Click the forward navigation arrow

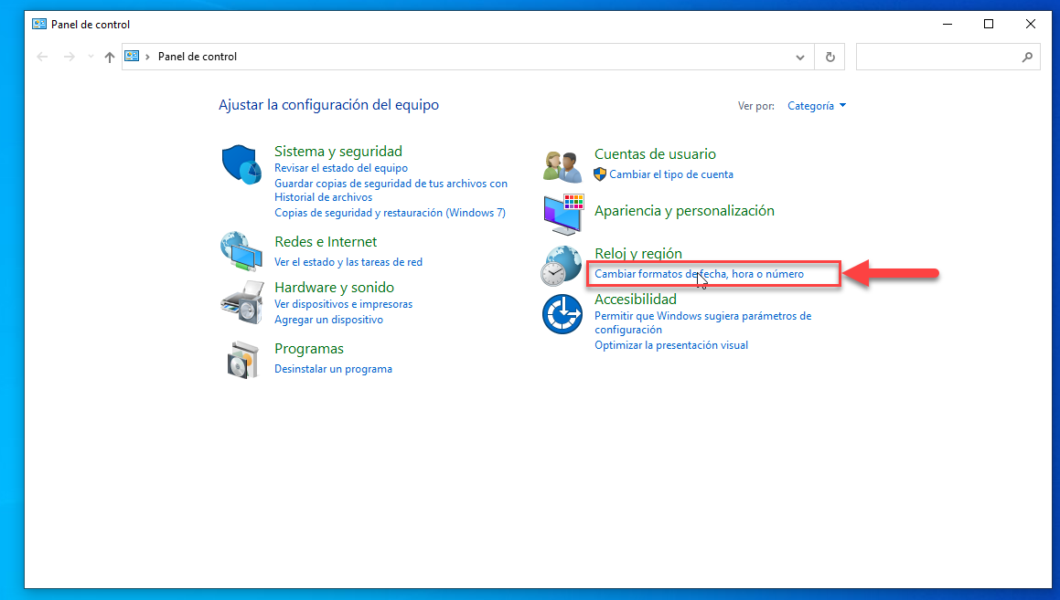point(69,57)
